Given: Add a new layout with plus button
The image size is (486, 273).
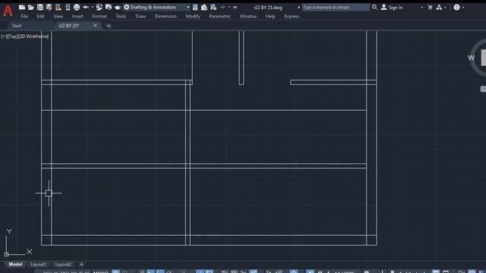Looking at the screenshot, I should (x=81, y=265).
